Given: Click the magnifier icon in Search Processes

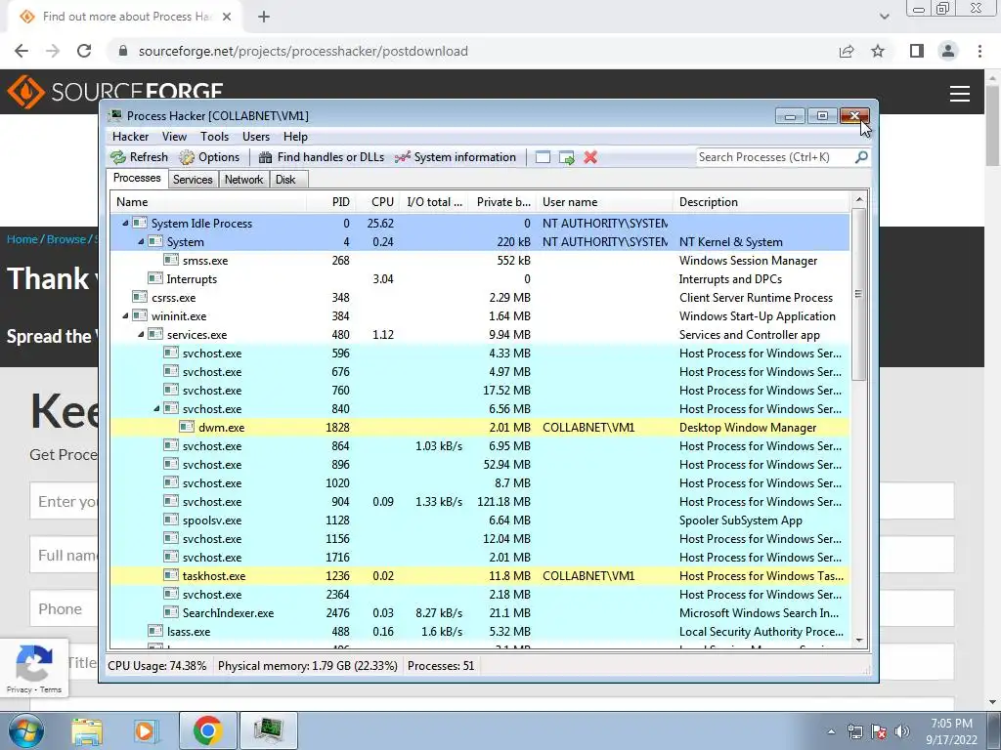Looking at the screenshot, I should click(861, 157).
